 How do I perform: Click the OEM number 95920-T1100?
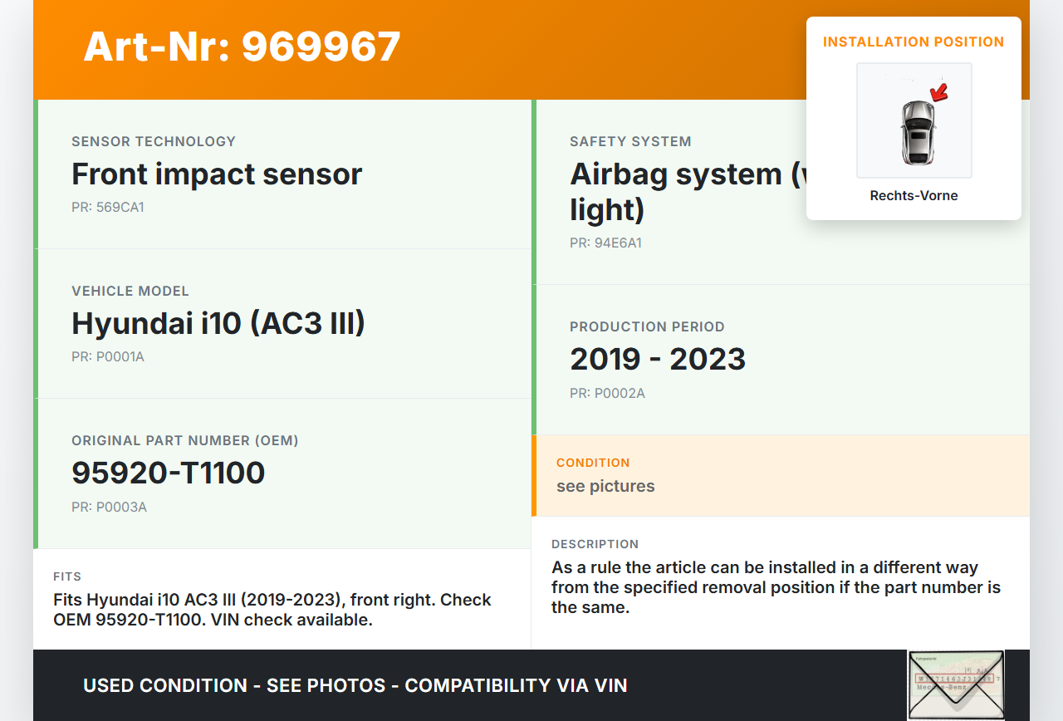point(168,473)
